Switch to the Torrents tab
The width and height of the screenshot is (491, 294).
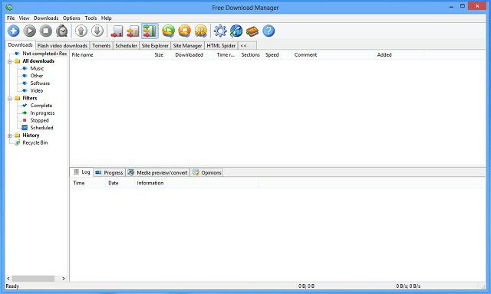tap(101, 46)
